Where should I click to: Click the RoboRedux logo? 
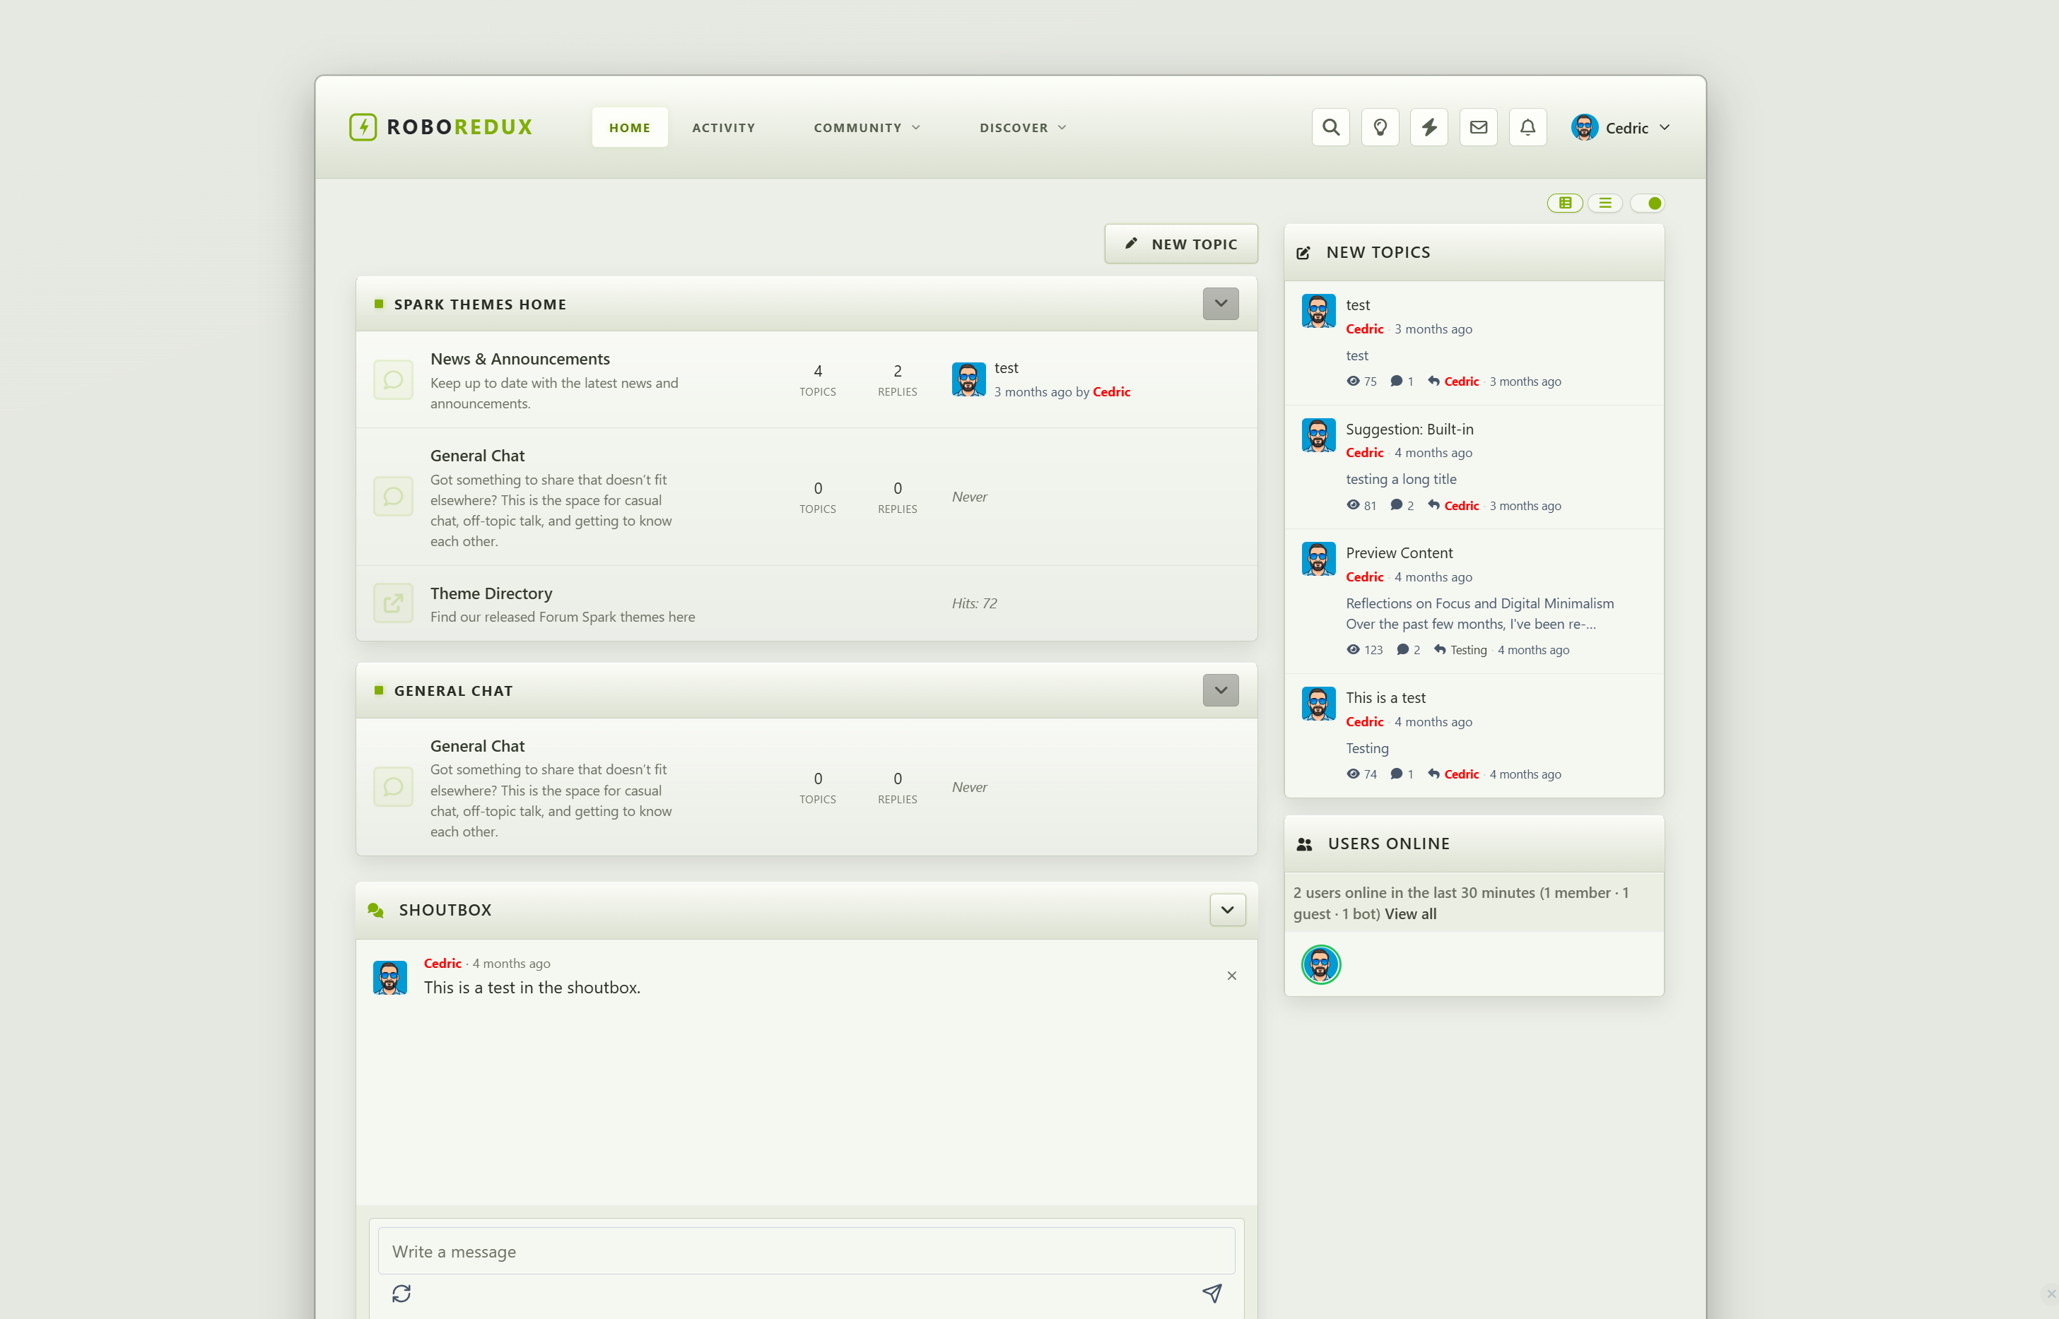440,126
